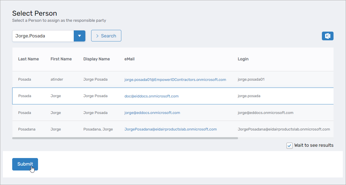Open jorge@eddocs.onmicrosoft.com email link
This screenshot has height=185, width=346.
[152, 113]
